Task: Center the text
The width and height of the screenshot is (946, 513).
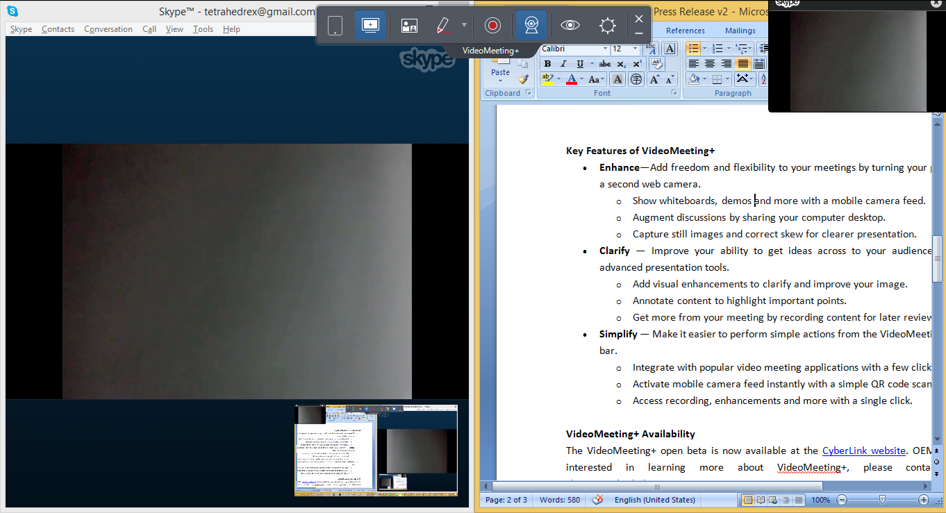Action: coord(709,64)
